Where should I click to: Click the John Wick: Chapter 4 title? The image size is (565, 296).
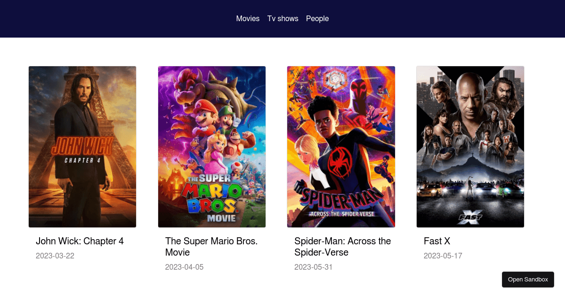(80, 241)
